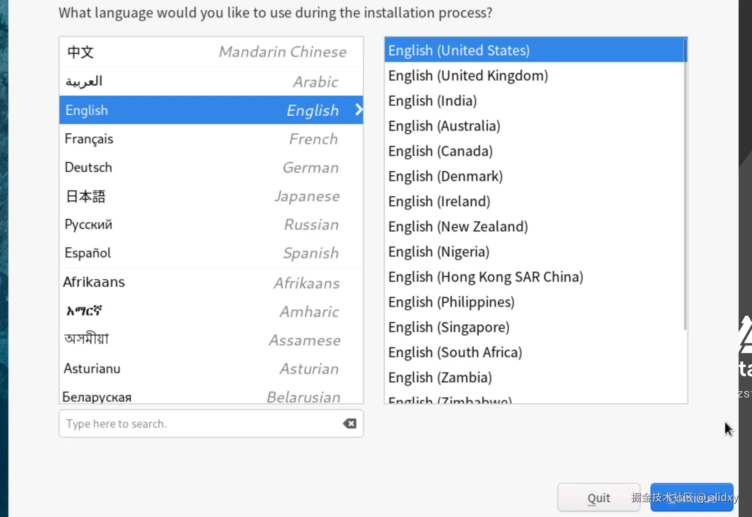Screen dimensions: 752x517
Task: Type in the language search field
Action: [x=201, y=423]
